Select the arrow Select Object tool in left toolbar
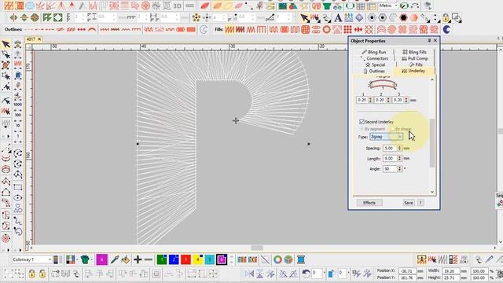This screenshot has height=283, width=503. coord(6,44)
